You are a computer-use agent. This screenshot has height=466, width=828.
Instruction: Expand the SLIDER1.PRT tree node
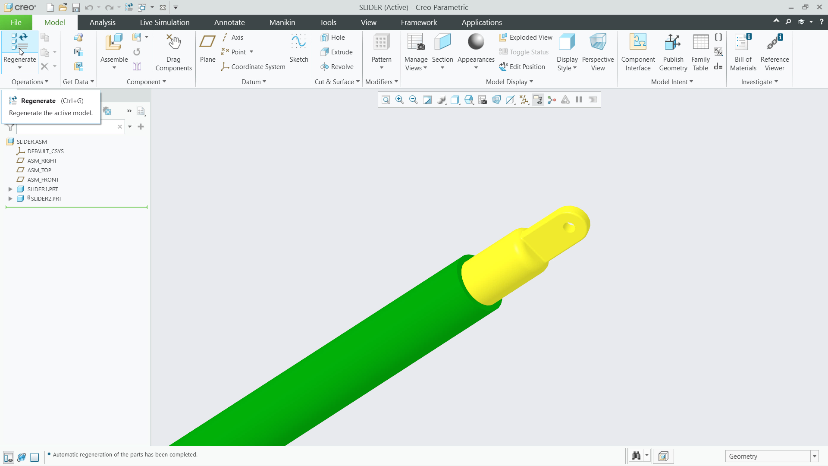click(10, 189)
